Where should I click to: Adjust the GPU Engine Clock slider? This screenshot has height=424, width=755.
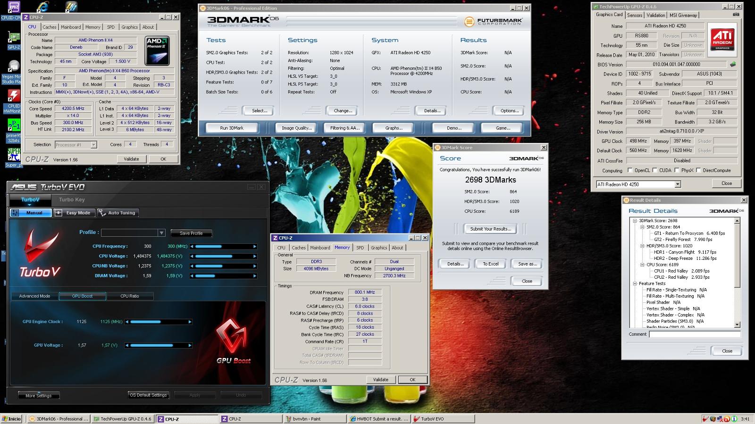pos(159,322)
